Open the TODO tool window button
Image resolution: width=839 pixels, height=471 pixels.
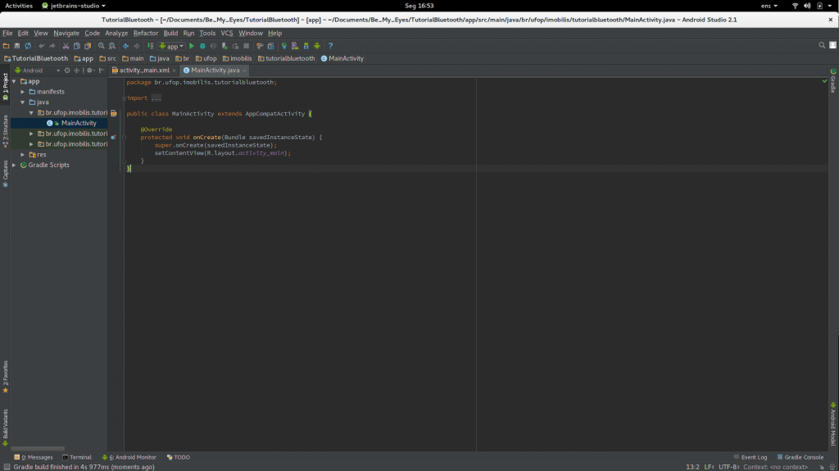(178, 457)
